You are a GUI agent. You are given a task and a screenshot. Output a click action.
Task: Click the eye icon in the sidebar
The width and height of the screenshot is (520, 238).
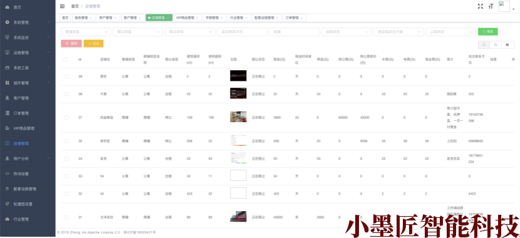click(8, 173)
